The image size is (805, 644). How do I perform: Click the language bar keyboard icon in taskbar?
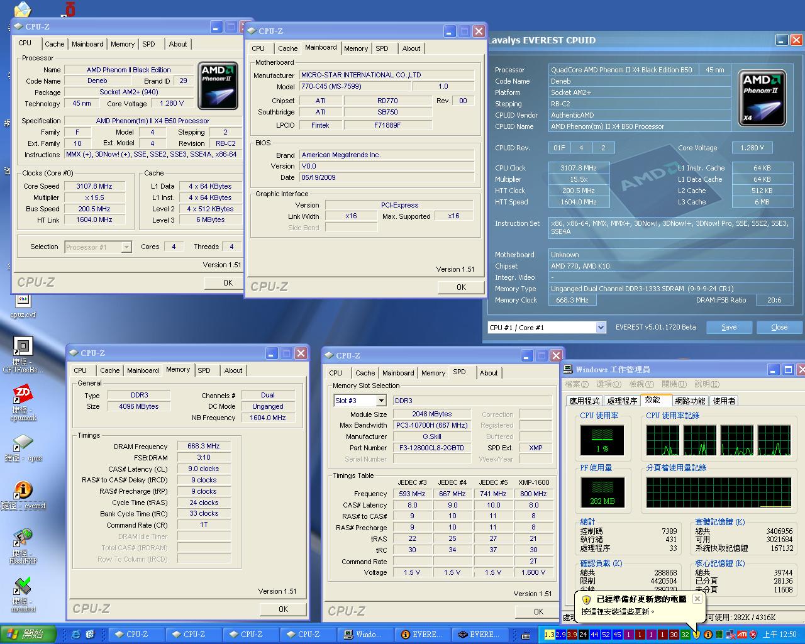526,635
